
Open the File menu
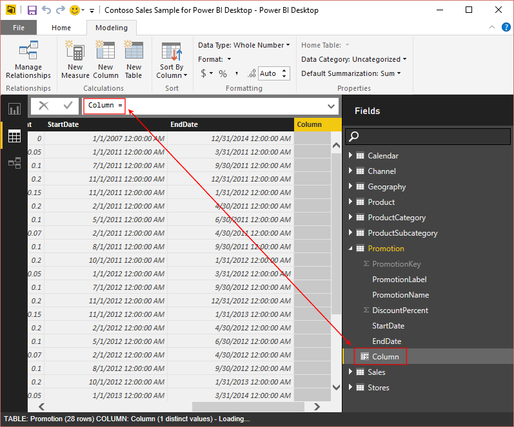tap(19, 28)
